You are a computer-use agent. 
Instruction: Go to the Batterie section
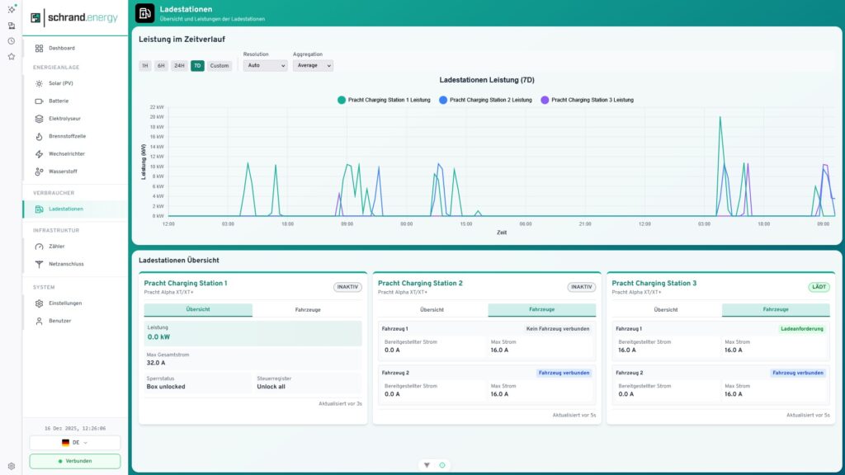pyautogui.click(x=58, y=101)
